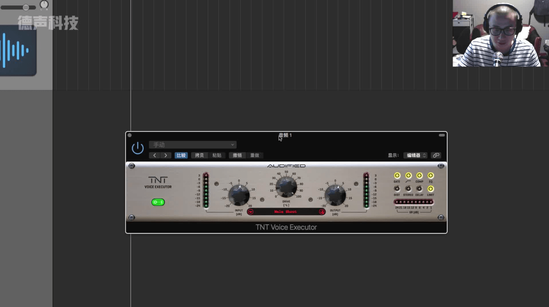Screen dimensions: 549x307
Task: Toggle the plugin power bypass button
Action: 137,148
